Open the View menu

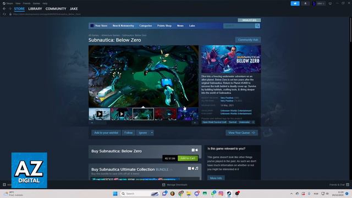point(18,3)
